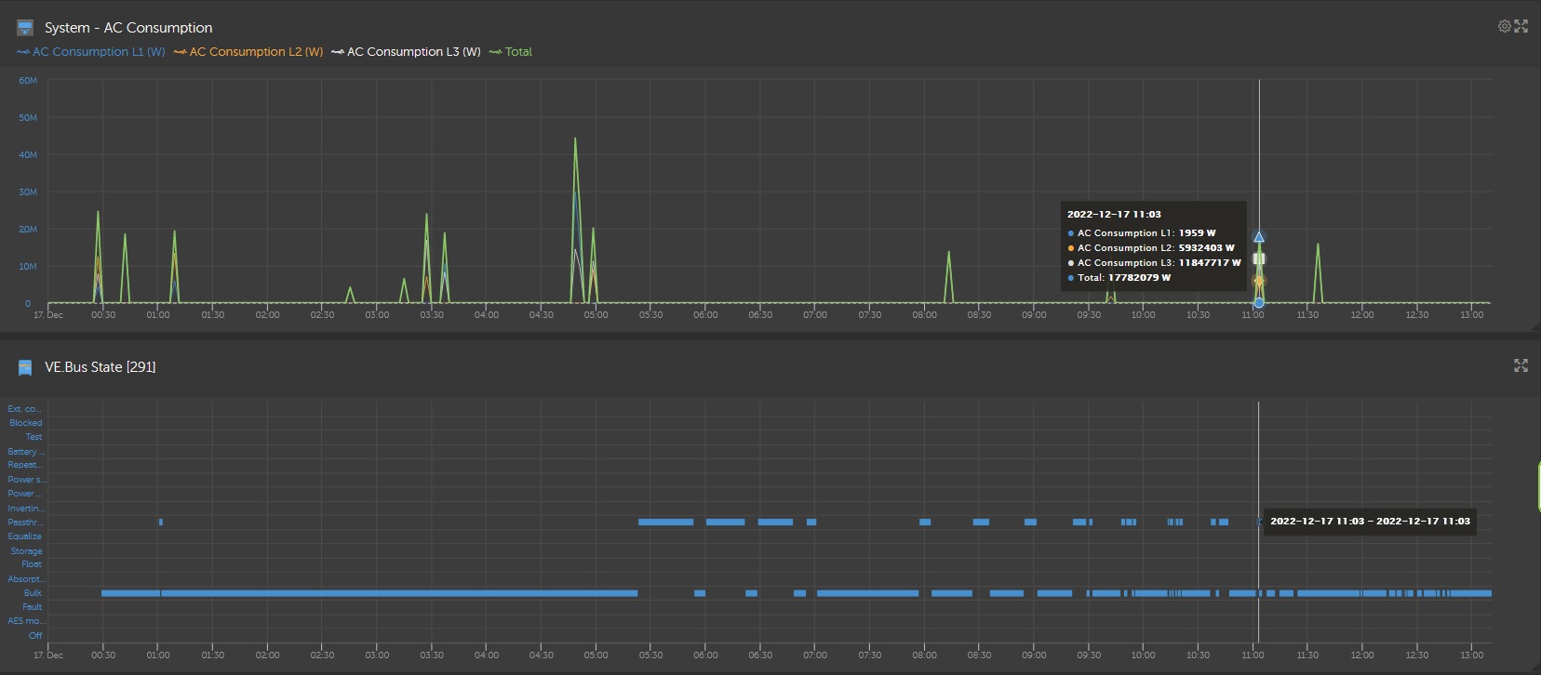
Task: Click the "Passthr..." state label
Action: 25,523
